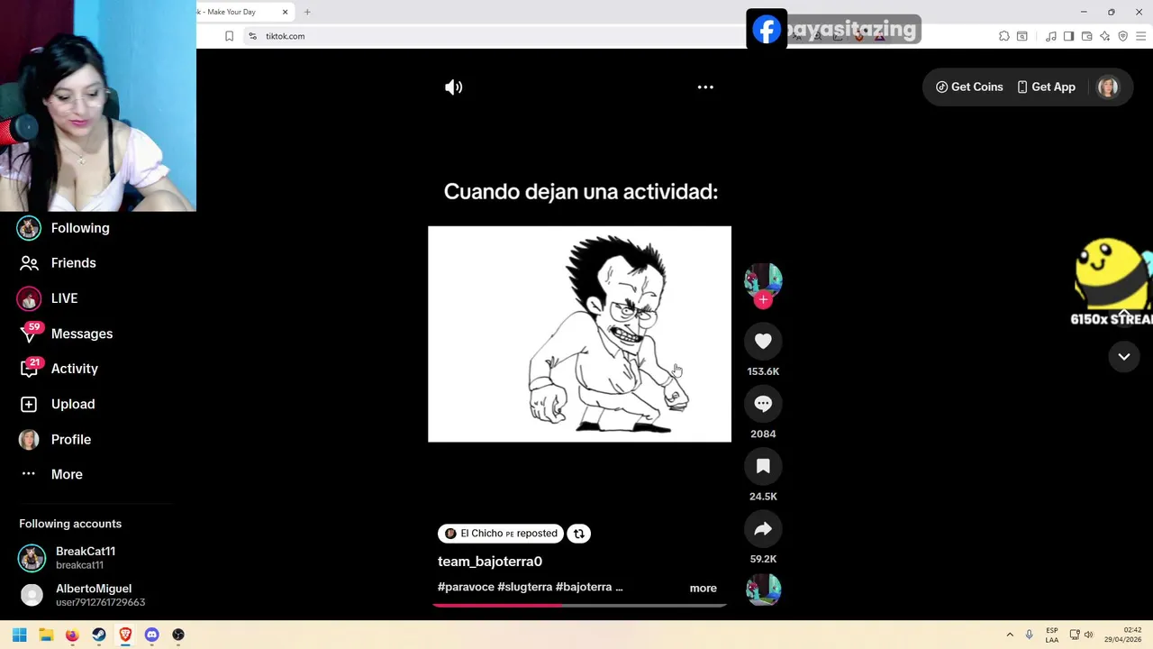1153x649 pixels.
Task: Open Brave's hamburger main menu
Action: pos(1141,36)
